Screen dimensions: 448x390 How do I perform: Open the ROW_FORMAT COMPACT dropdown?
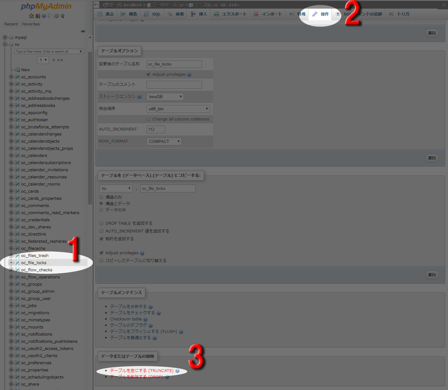164,141
